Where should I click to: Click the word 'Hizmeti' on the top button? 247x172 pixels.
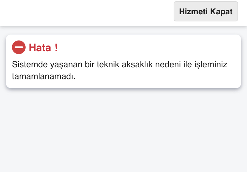193,12
